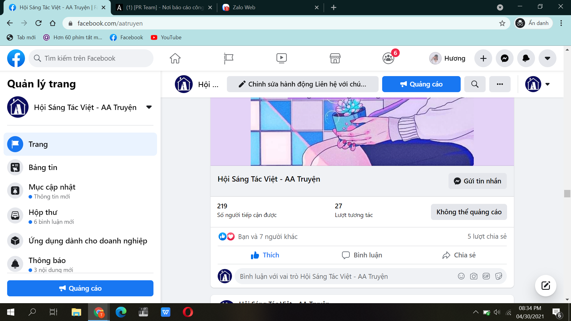Switch identity via page avatar dropdown
571x321 pixels.
pyautogui.click(x=537, y=84)
